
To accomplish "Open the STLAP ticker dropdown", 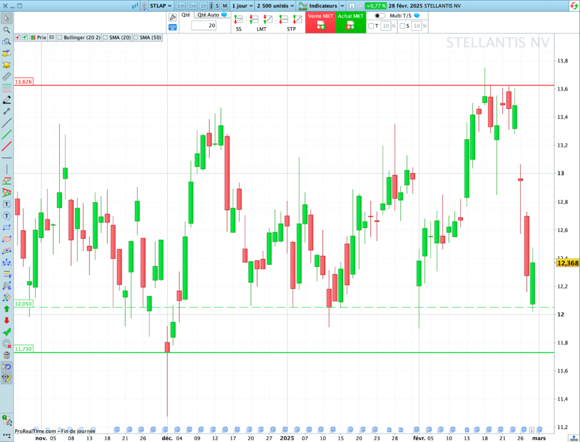I will point(161,6).
